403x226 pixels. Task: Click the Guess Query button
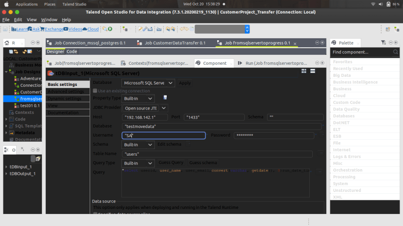tap(171, 163)
